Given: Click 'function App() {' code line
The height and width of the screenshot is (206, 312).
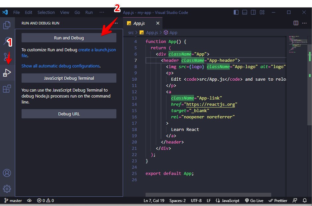Looking at the screenshot, I should pos(166,41).
